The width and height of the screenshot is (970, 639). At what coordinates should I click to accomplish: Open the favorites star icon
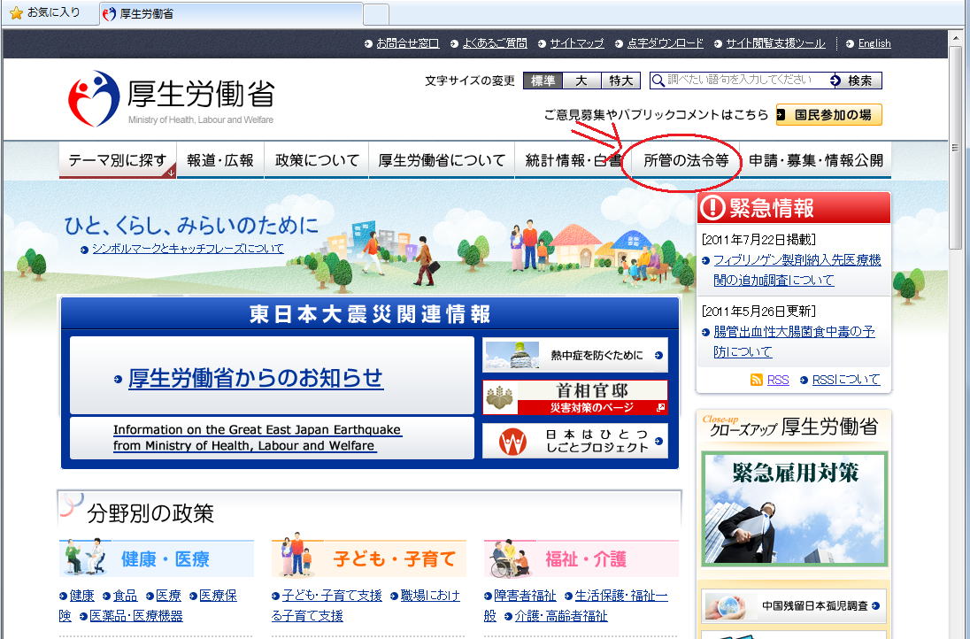[x=16, y=13]
